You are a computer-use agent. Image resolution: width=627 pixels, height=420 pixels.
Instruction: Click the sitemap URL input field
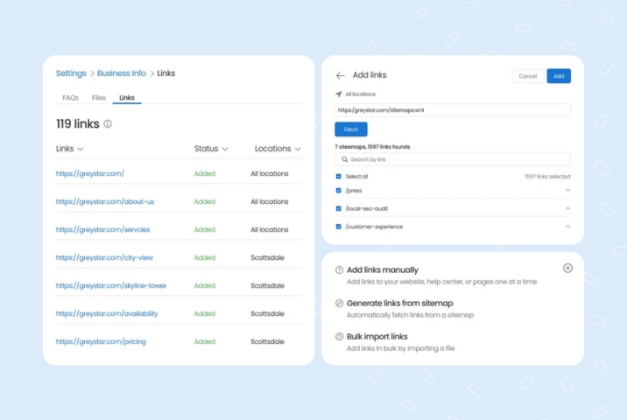(x=452, y=110)
